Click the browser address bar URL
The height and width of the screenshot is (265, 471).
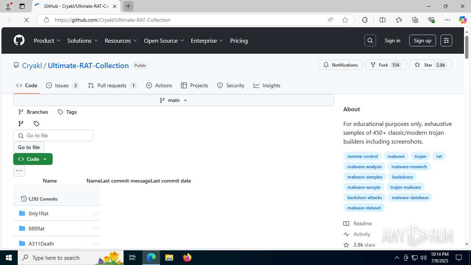click(112, 20)
